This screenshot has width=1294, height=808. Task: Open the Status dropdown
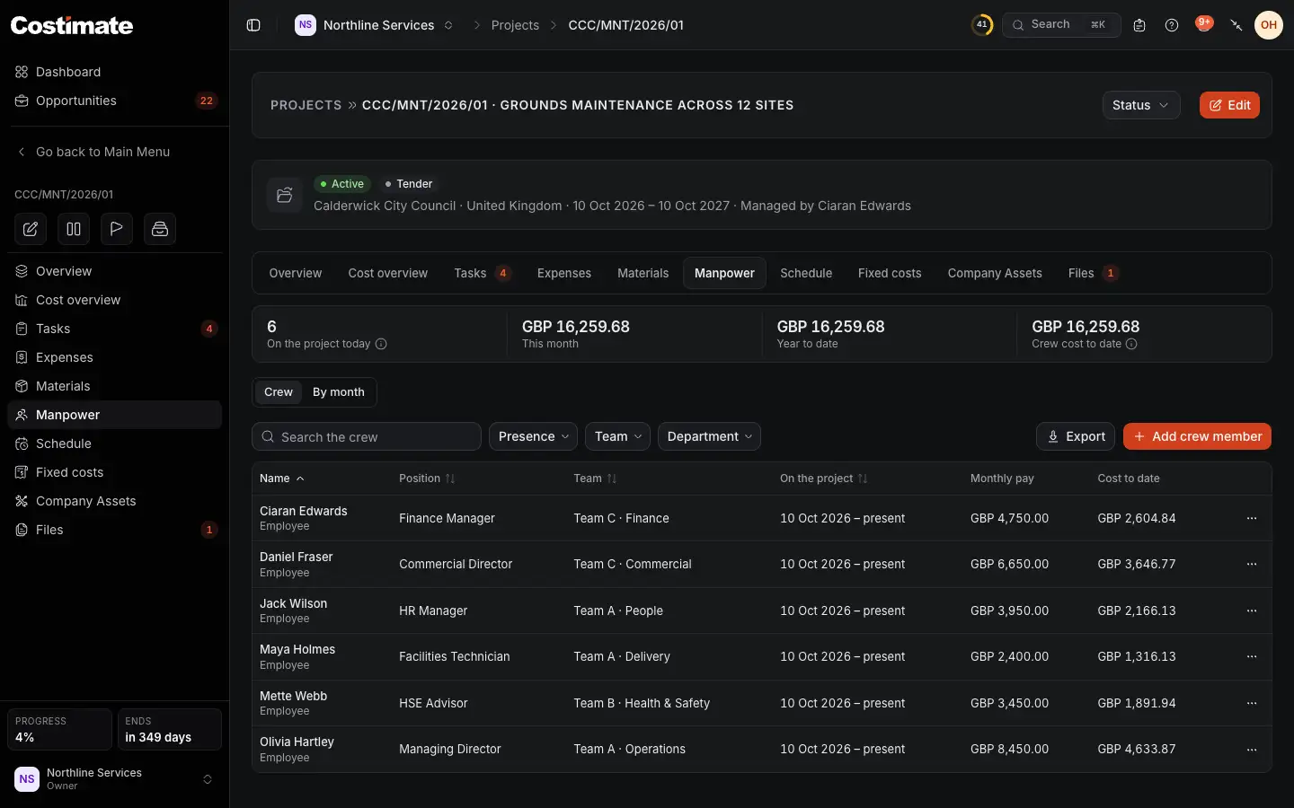click(x=1141, y=105)
